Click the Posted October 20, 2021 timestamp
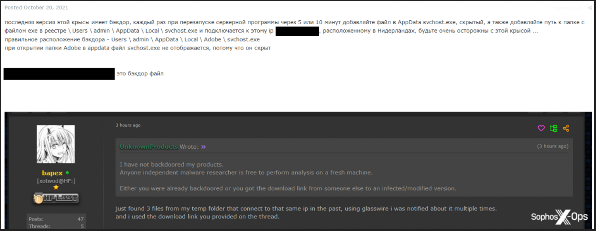 point(36,8)
